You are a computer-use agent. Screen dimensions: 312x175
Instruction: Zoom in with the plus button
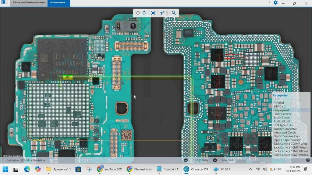[215, 160]
